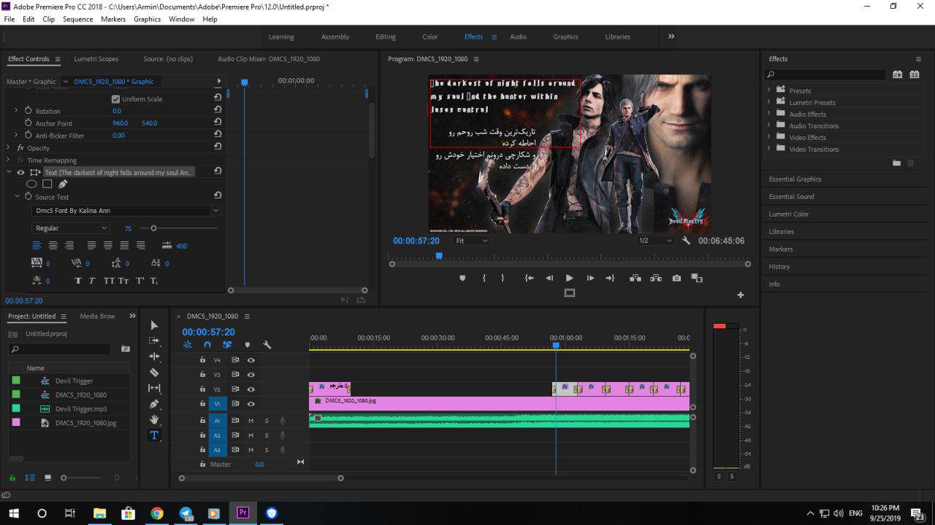Open Fit zoom level dropdown

pos(471,241)
